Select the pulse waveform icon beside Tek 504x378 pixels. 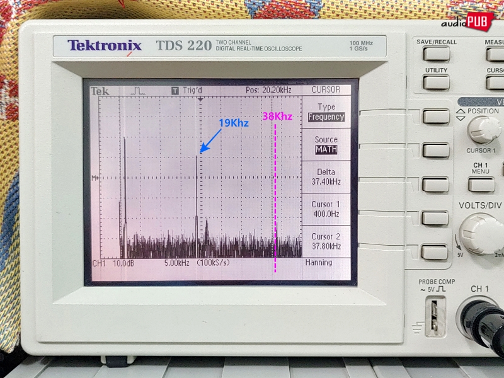(138, 91)
